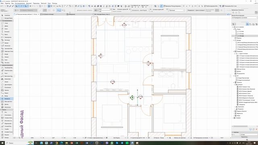Select the Окно (Window) tool
Viewport: 258px width, 145px height.
[x=6, y=29]
